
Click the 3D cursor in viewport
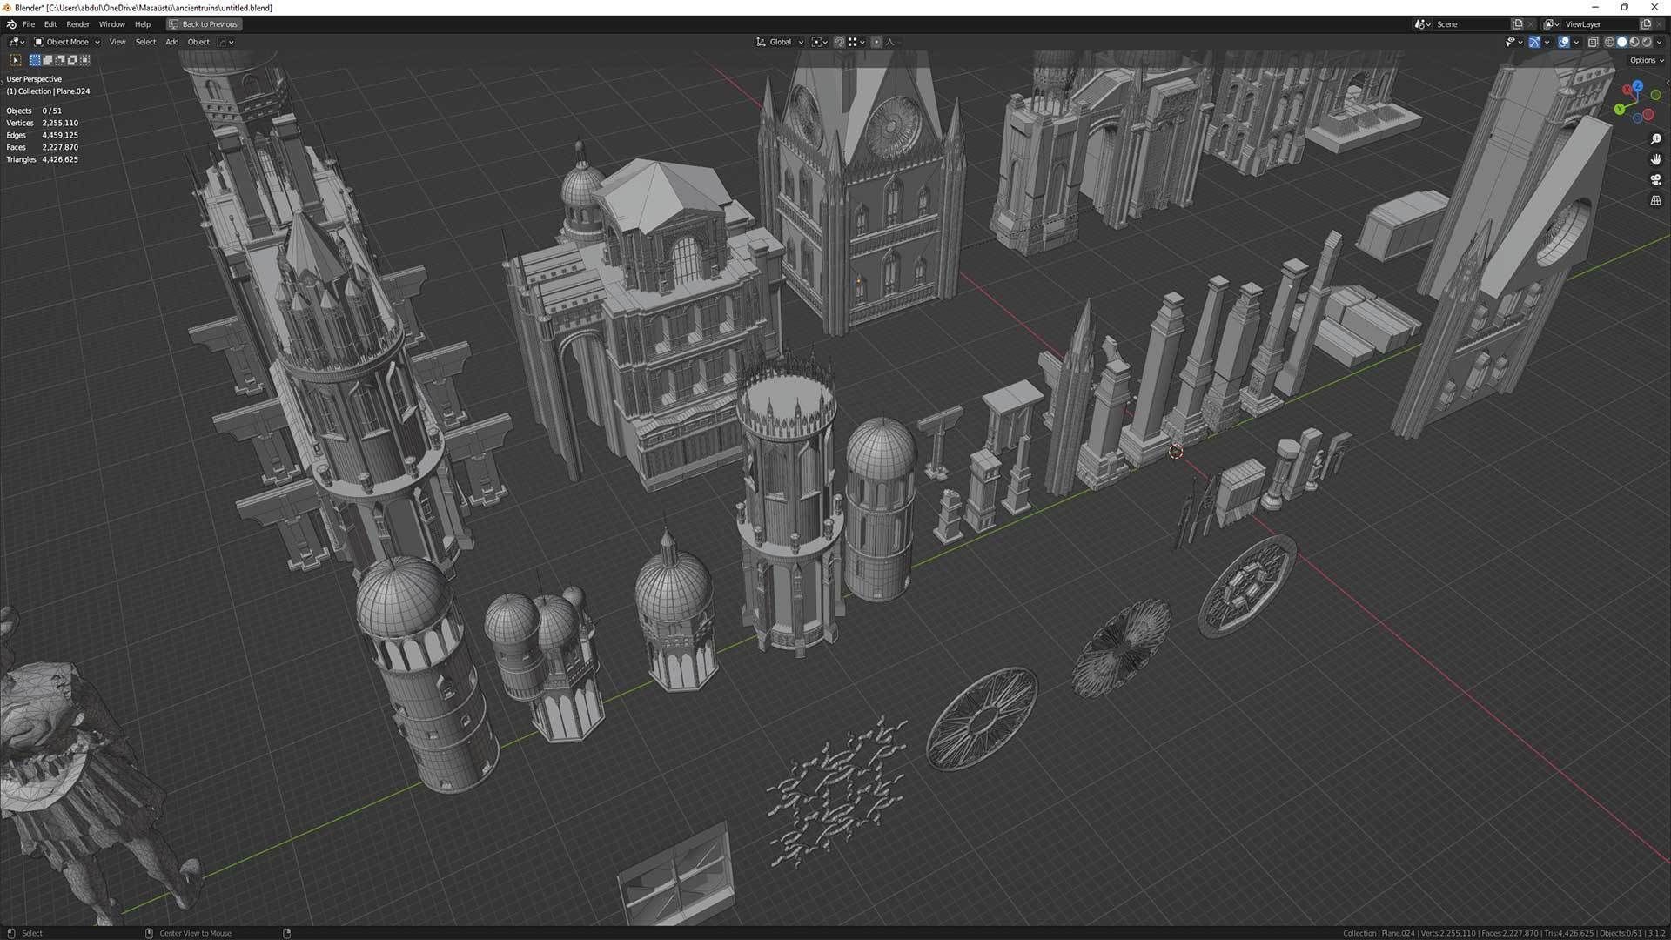point(1176,452)
